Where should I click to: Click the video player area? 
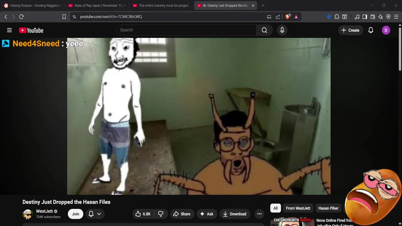[x=199, y=116]
